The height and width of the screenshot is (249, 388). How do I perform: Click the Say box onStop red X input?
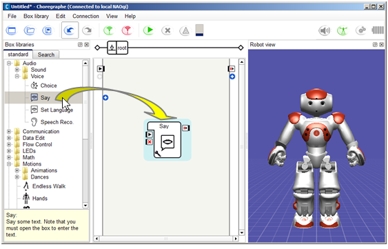tap(150, 141)
